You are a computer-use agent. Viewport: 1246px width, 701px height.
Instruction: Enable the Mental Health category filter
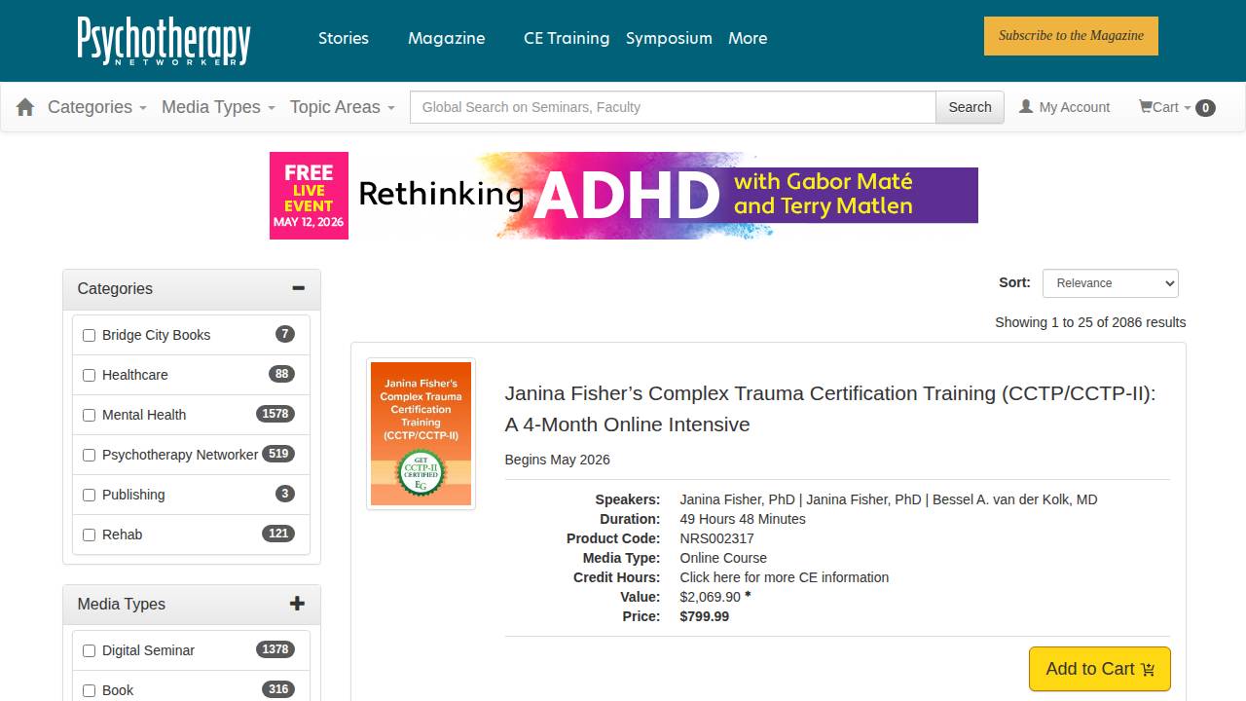pyautogui.click(x=90, y=415)
